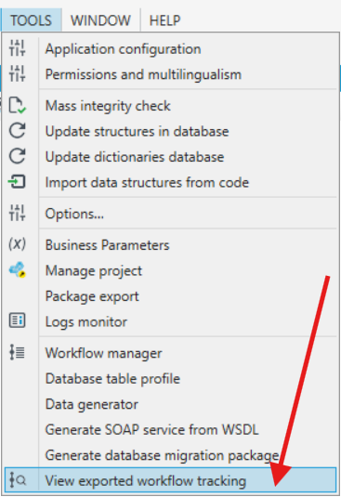
Task: Click import arrow icon for Import data structures
Action: pos(17,182)
